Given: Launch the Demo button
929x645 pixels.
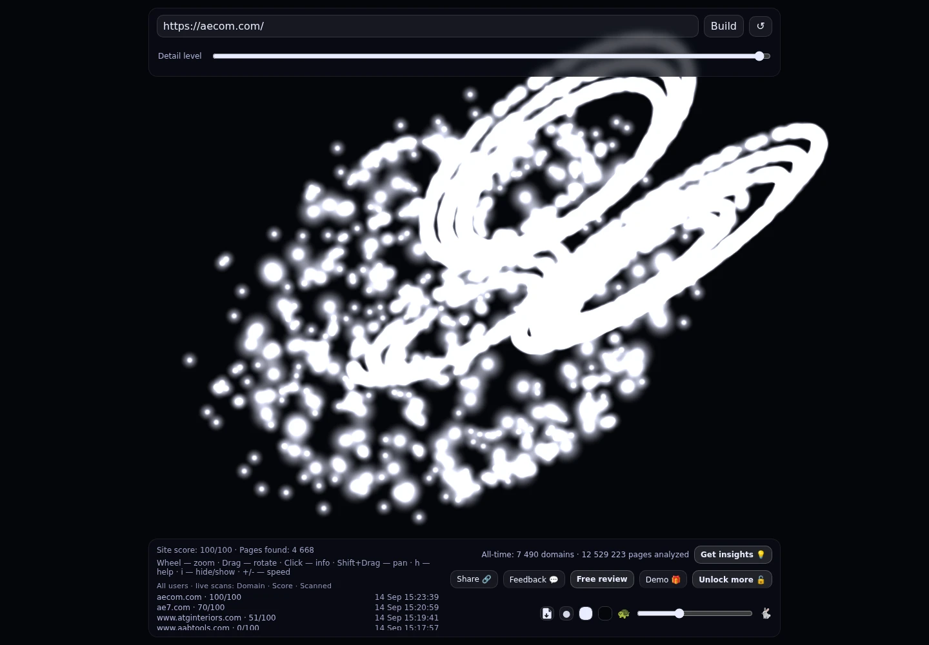Looking at the screenshot, I should (663, 579).
